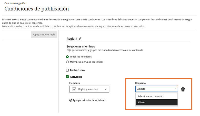This screenshot has width=200, height=116.
Task: Click the Condiciones de publicación page heading
Action: click(x=37, y=9)
